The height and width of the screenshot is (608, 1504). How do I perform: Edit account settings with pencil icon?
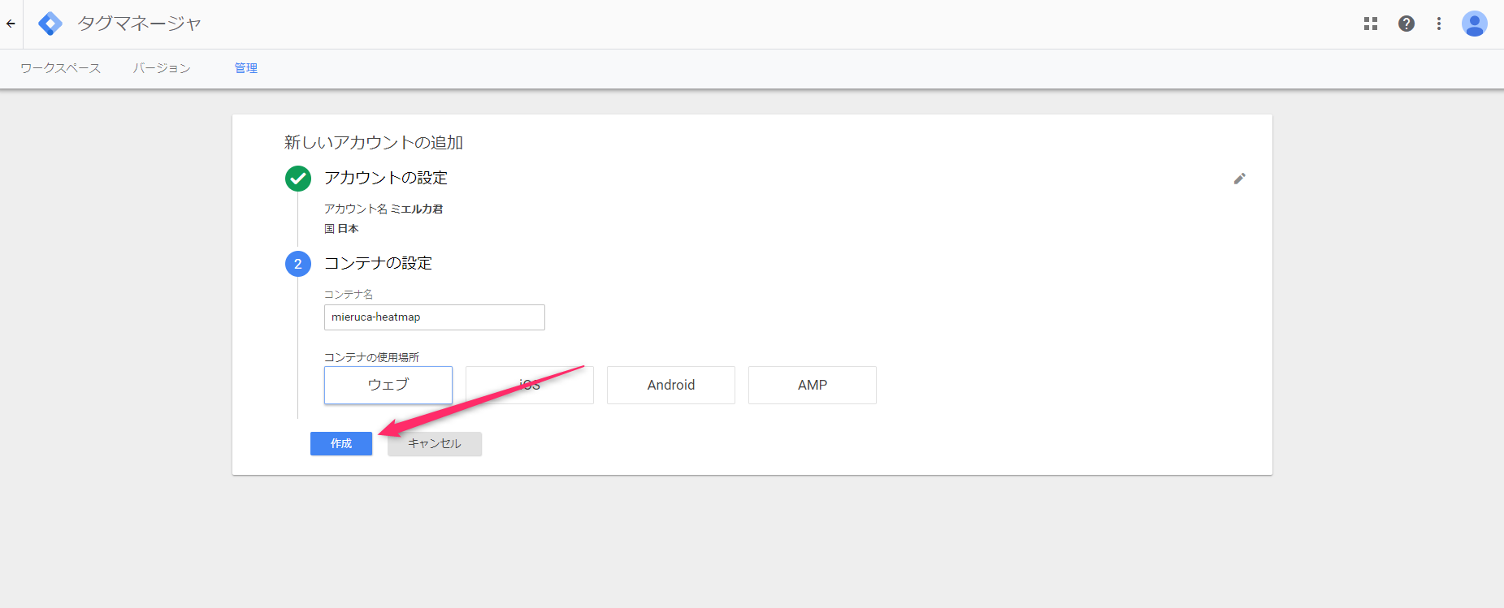coord(1239,179)
